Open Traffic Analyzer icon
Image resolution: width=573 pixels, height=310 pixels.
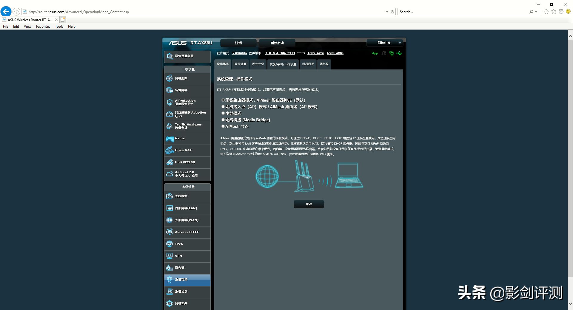[x=170, y=126]
